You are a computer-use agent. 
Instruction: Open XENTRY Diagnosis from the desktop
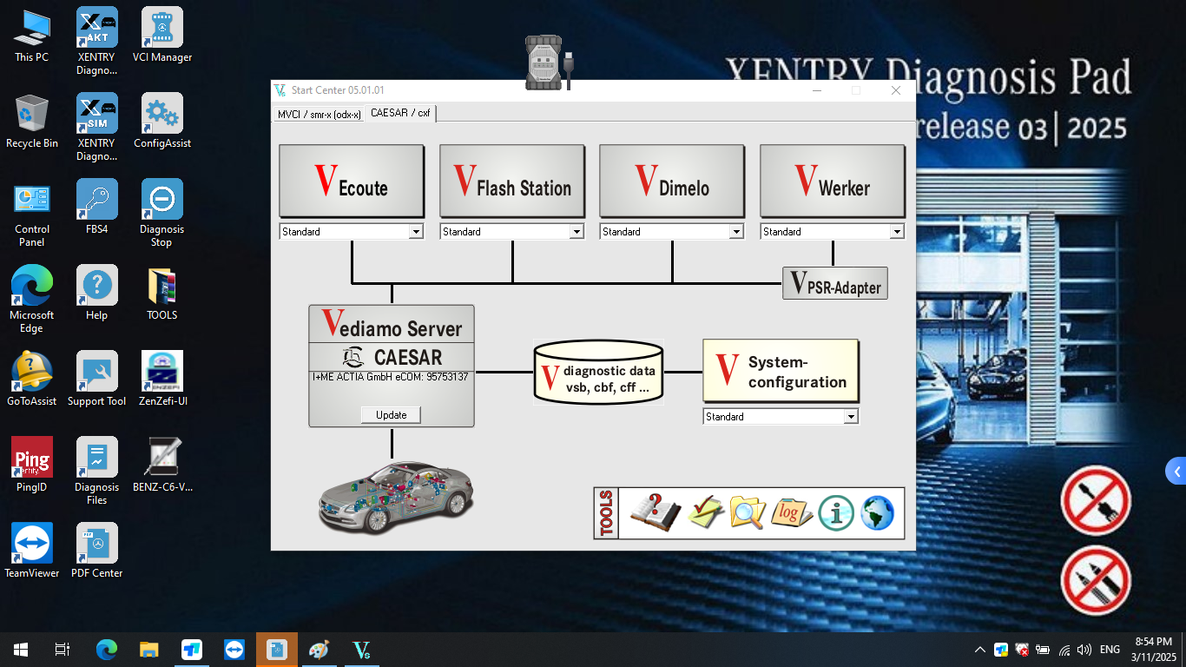[x=96, y=37]
